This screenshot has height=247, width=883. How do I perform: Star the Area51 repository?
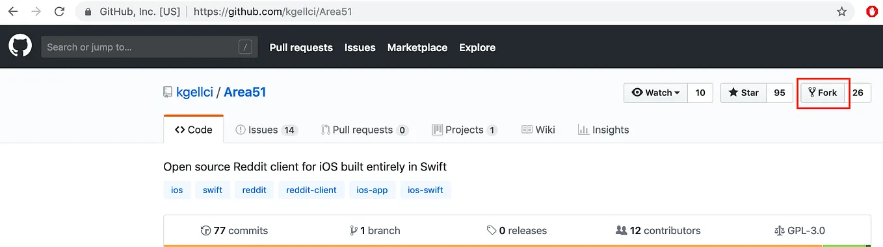click(x=744, y=93)
